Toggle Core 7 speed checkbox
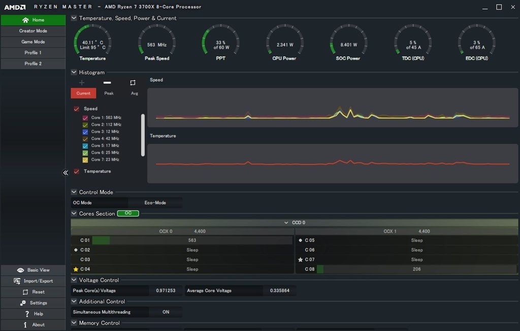The image size is (520, 331). (85, 159)
